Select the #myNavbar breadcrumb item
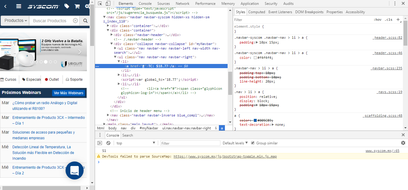Screen dimensions: 408x190 pyautogui.click(x=149, y=128)
